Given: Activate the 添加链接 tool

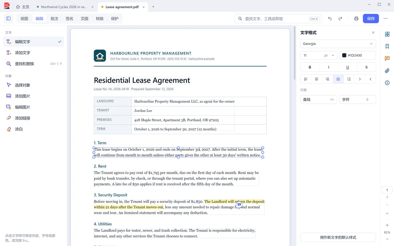Looking at the screenshot, I should tap(34, 118).
